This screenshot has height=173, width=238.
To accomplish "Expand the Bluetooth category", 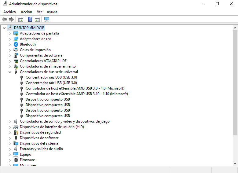I will [x=10, y=45].
